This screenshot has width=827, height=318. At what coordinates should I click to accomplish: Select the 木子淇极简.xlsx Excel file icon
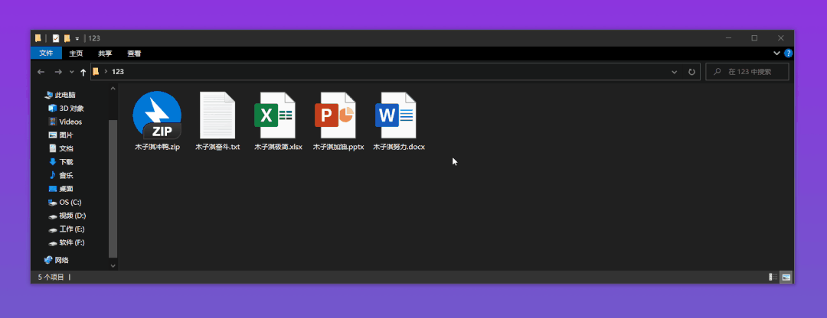pyautogui.click(x=275, y=115)
